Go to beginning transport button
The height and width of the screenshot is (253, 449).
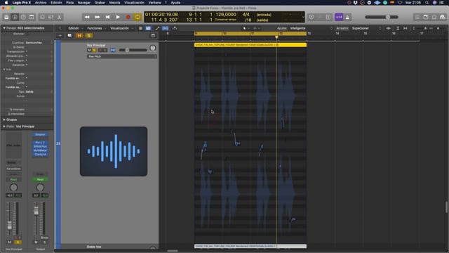(107, 17)
